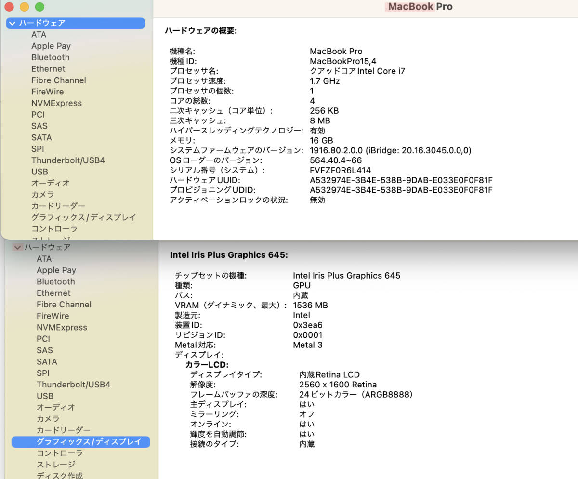The height and width of the screenshot is (479, 578).
Task: Click the 2560 x 1600 Retina resolution
Action: pyautogui.click(x=338, y=385)
